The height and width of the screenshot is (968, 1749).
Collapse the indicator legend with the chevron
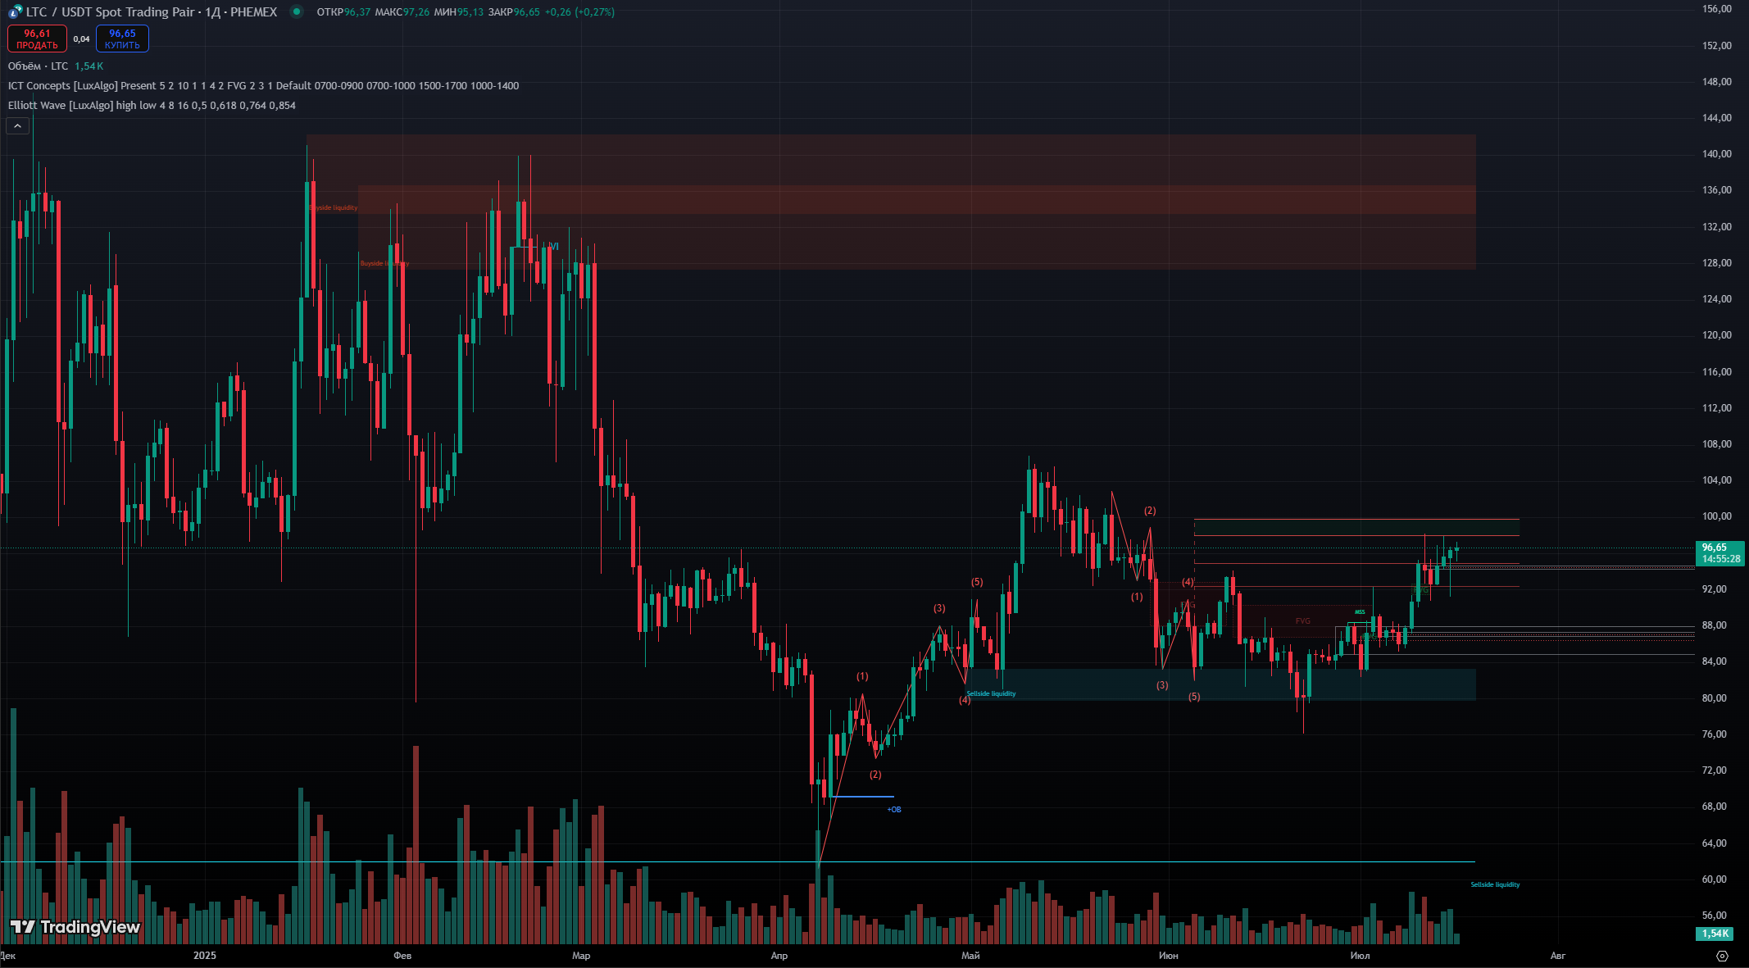point(17,125)
